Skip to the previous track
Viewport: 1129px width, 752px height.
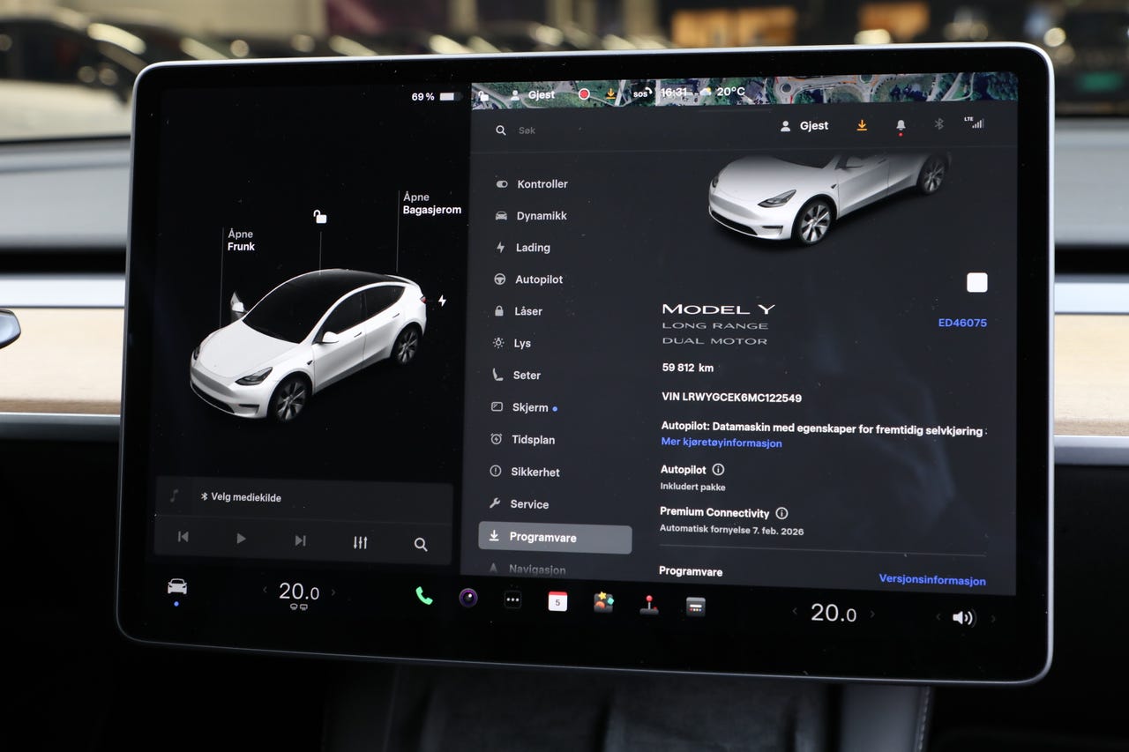[x=183, y=537]
